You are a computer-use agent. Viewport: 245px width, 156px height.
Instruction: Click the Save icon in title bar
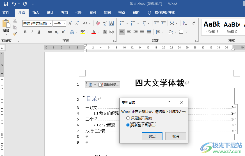[x=6, y=4]
